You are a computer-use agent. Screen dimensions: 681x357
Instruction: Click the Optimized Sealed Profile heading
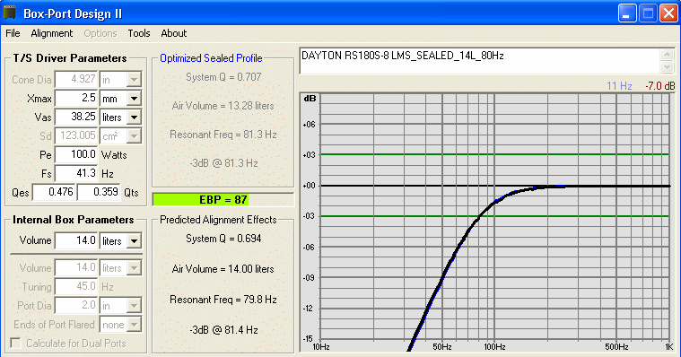[211, 58]
